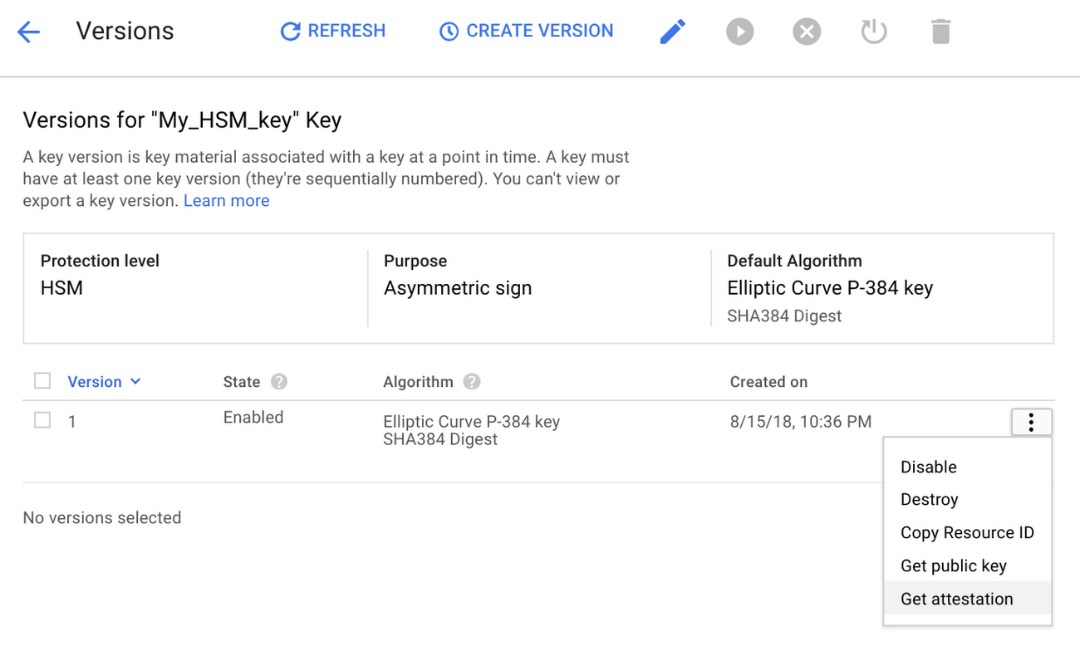Click the trash destroy icon
1080x651 pixels.
click(x=940, y=32)
